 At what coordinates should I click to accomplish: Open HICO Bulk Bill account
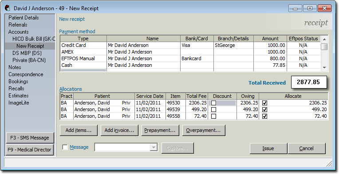[x=34, y=39]
